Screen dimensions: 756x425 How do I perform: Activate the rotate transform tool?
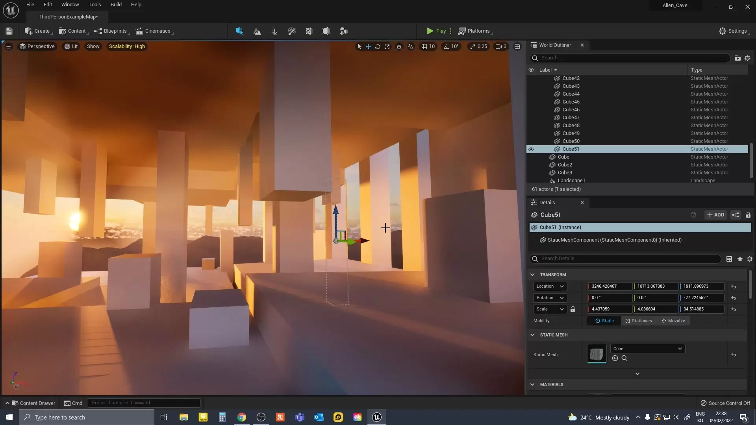pyautogui.click(x=378, y=46)
